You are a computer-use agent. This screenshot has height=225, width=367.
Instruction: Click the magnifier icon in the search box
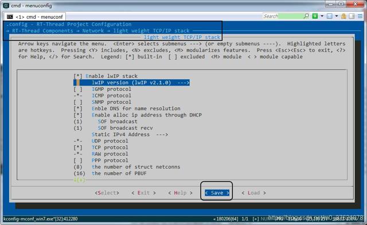point(306,16)
